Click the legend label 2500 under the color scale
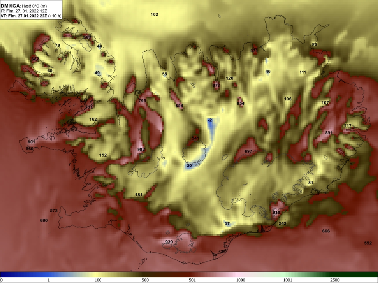 click(335, 280)
